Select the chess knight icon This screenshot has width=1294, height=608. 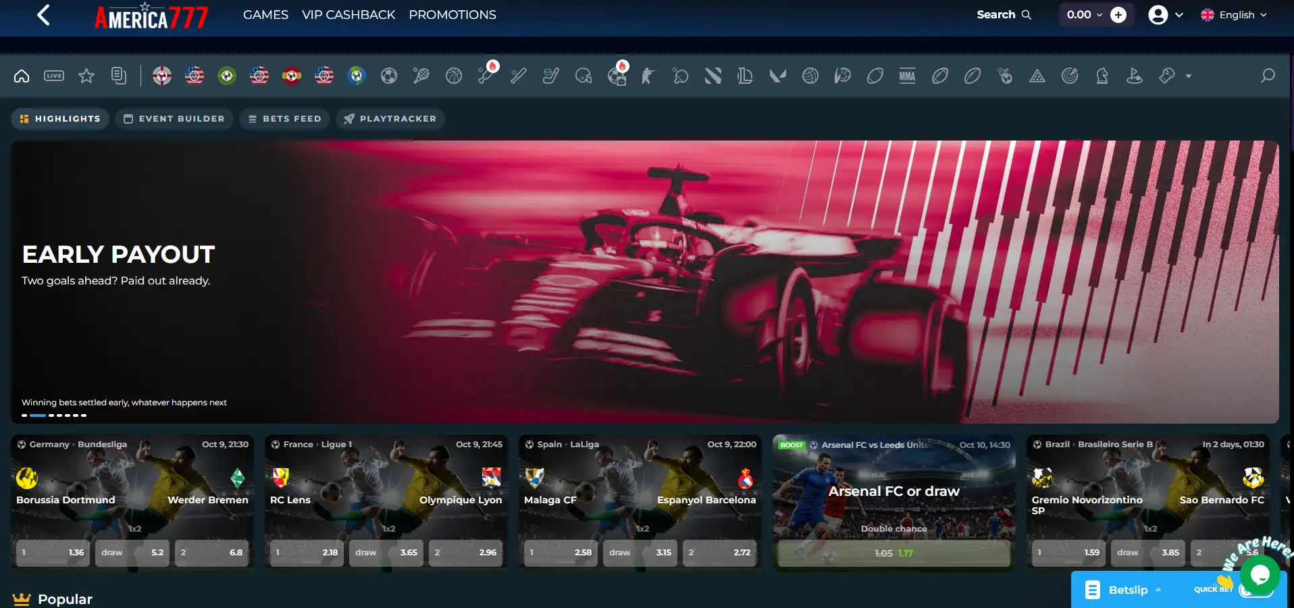click(1102, 76)
